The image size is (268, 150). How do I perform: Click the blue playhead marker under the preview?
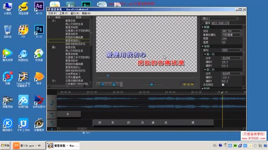[x=108, y=76]
